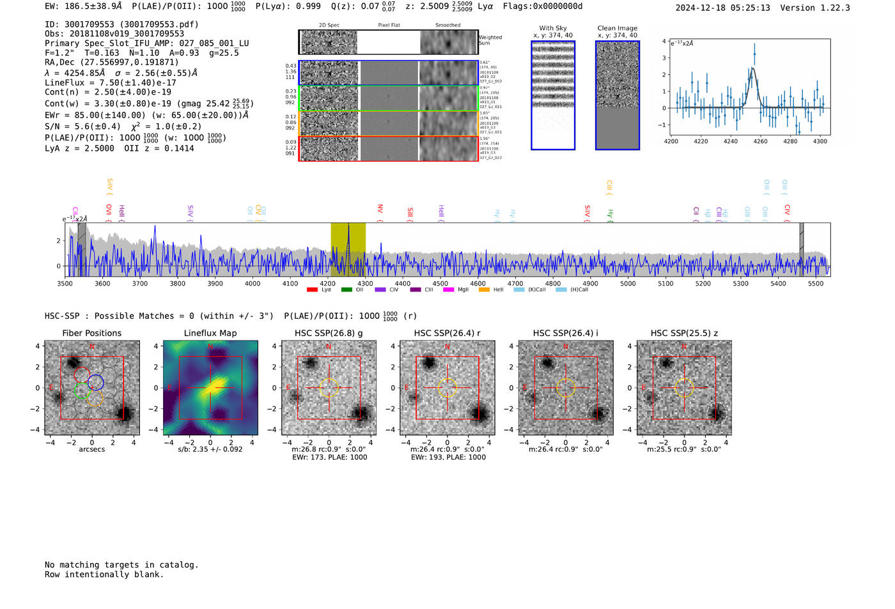This screenshot has height=609, width=895.
Task: Click the OII z = 0.1414 text
Action: 159,148
